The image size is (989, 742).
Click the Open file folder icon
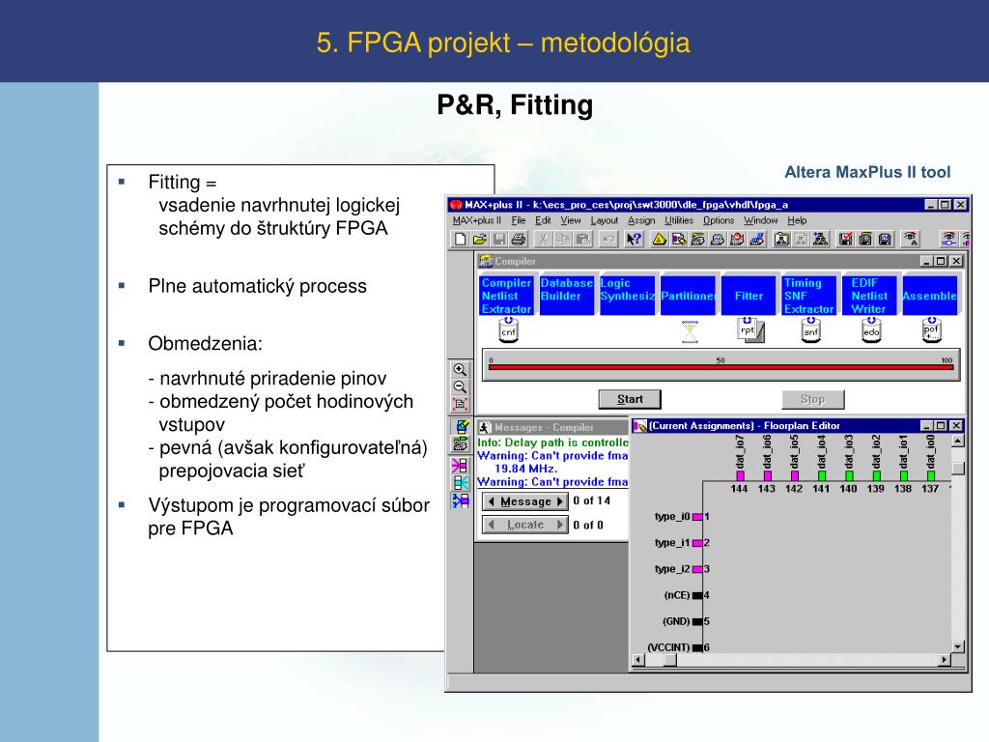point(479,240)
